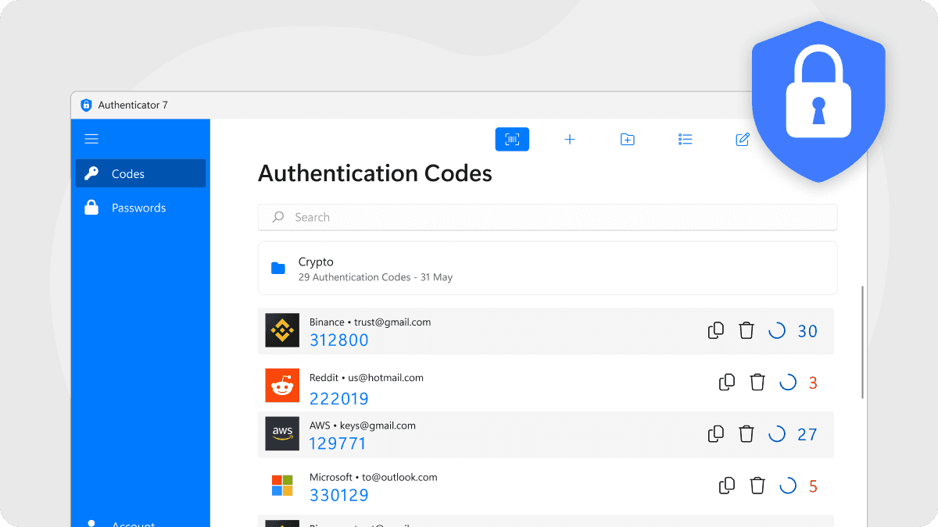Click Reddit • us@hotmail.com label
This screenshot has height=527, width=938.
tap(367, 377)
